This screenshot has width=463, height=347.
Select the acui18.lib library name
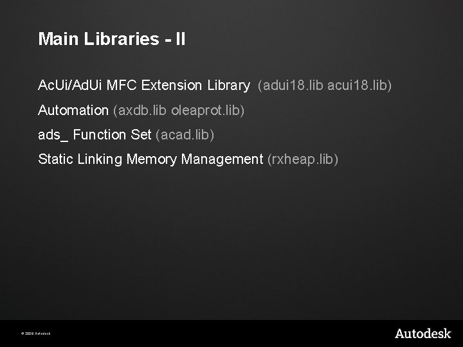coord(357,85)
